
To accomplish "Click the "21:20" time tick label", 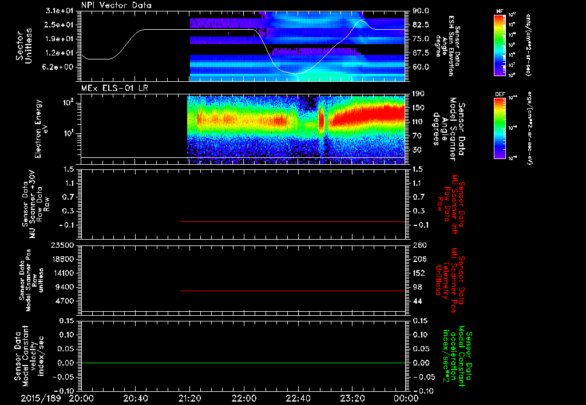I will (x=190, y=398).
